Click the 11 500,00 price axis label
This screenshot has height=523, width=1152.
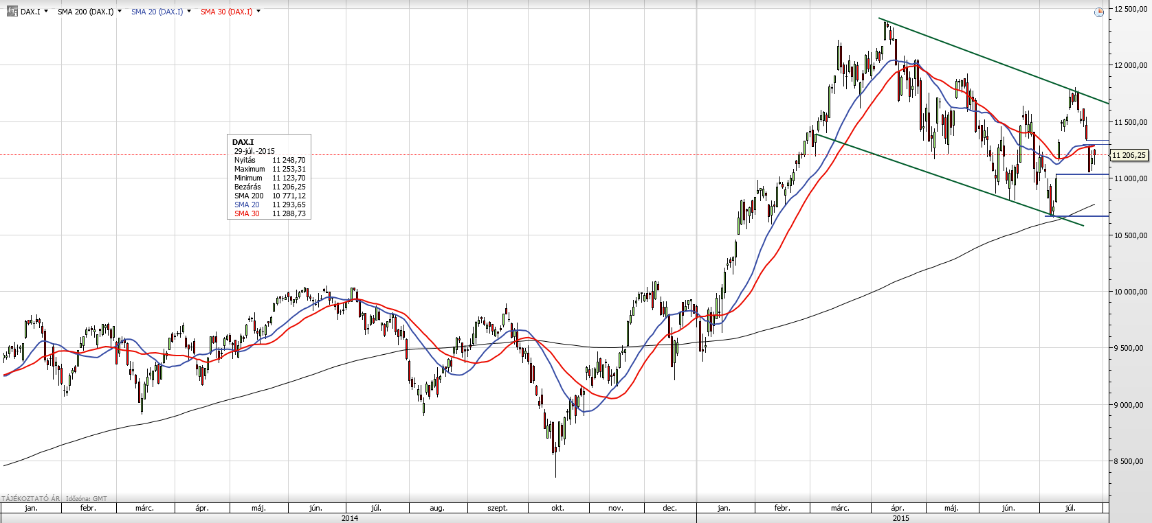[x=1131, y=122]
